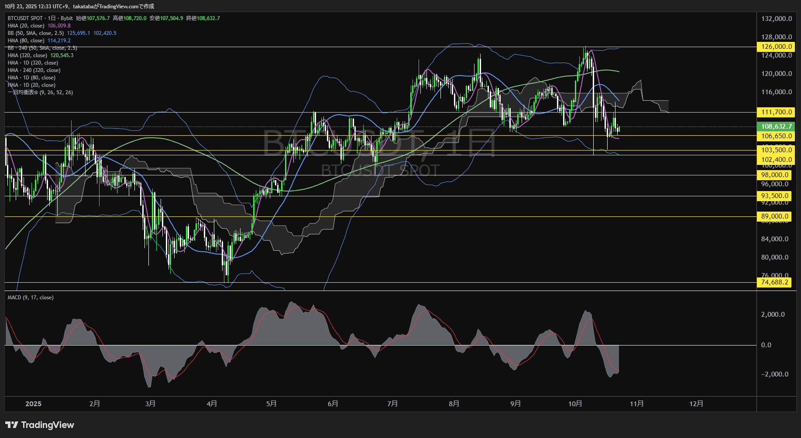801x438 pixels.
Task: Click the MACD (9, 17, close) legend
Action: point(31,298)
